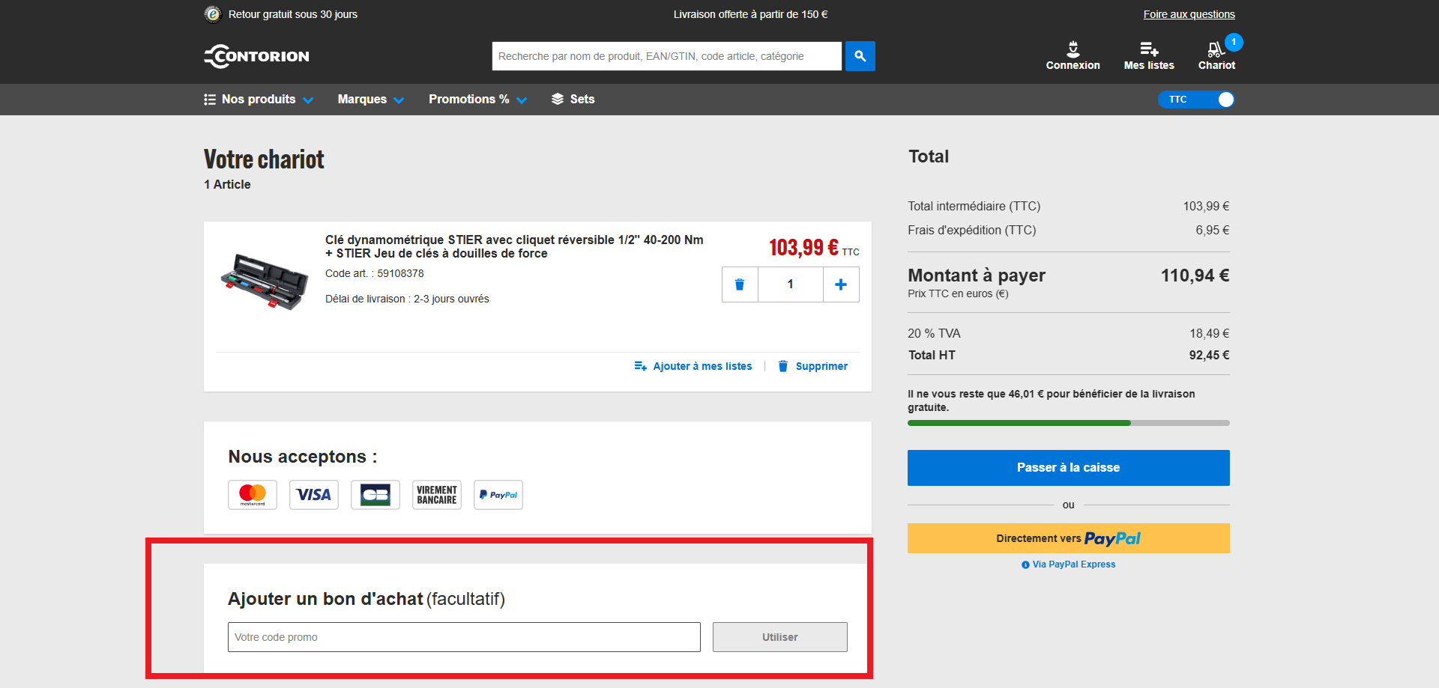
Task: Expand the Nos produits menu
Action: [259, 100]
